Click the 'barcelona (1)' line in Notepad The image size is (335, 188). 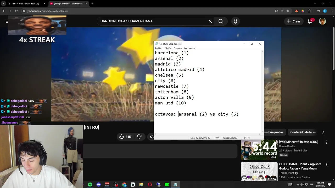coord(172,53)
